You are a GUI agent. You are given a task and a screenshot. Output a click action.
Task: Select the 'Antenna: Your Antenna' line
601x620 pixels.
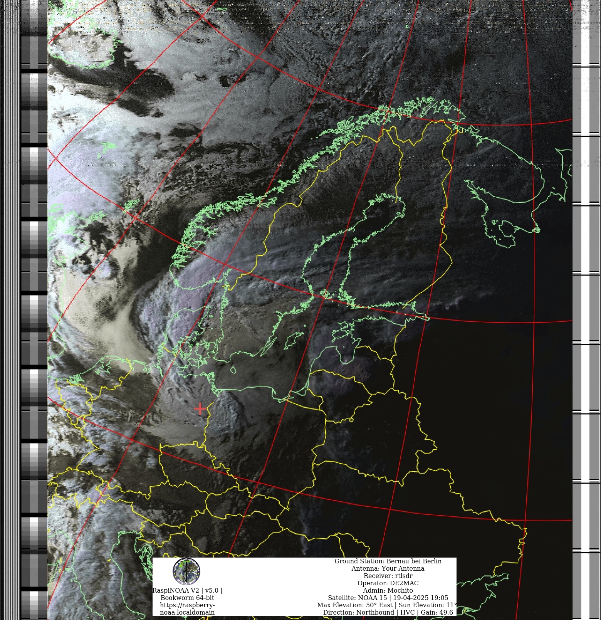[388, 568]
